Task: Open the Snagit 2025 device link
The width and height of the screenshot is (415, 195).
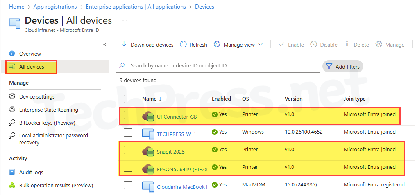Action: [171, 152]
